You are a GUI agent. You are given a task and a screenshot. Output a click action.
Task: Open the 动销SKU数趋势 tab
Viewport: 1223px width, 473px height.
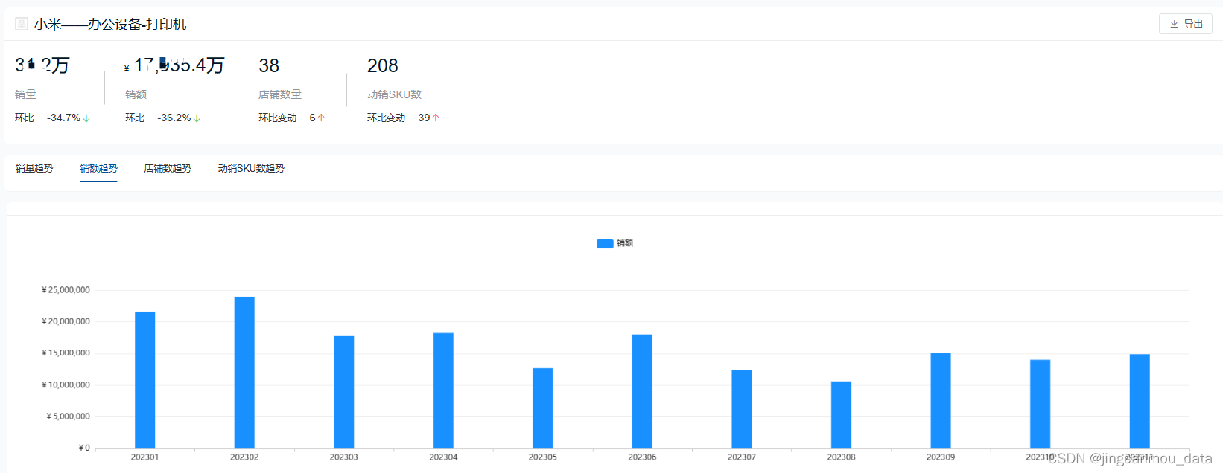click(x=251, y=168)
